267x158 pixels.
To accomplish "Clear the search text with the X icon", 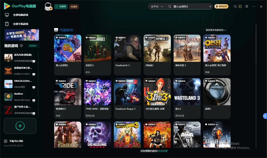I will tap(210, 7).
